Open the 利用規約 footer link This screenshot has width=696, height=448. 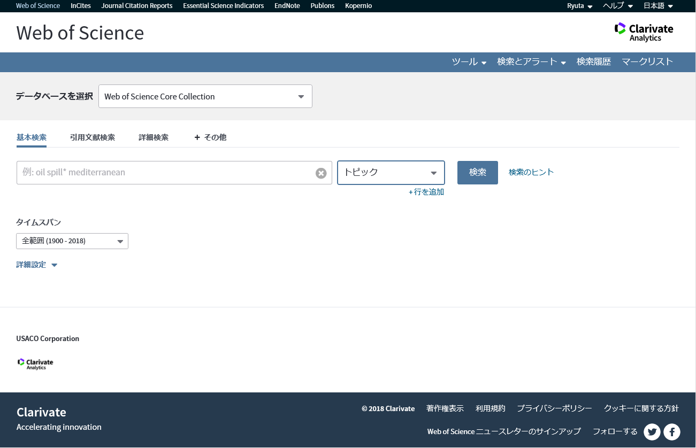pyautogui.click(x=491, y=408)
